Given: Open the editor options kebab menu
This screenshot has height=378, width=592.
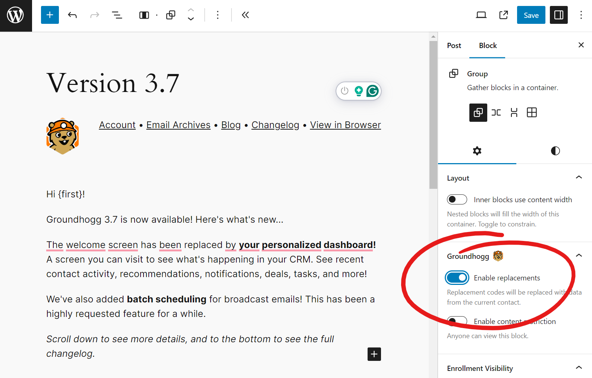Looking at the screenshot, I should (x=581, y=15).
